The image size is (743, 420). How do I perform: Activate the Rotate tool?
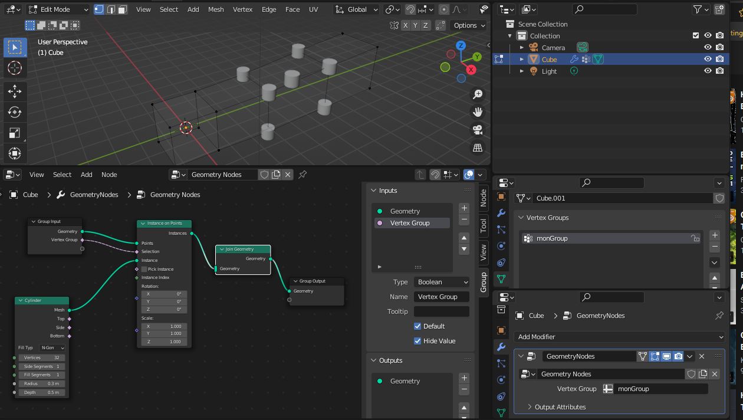coord(15,112)
